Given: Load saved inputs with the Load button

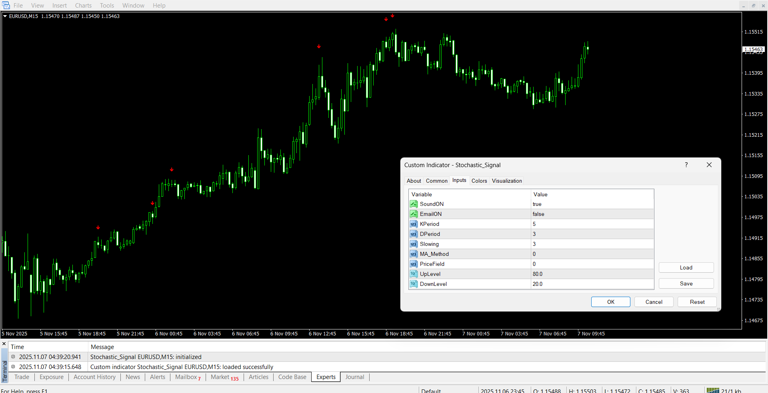Looking at the screenshot, I should click(686, 268).
